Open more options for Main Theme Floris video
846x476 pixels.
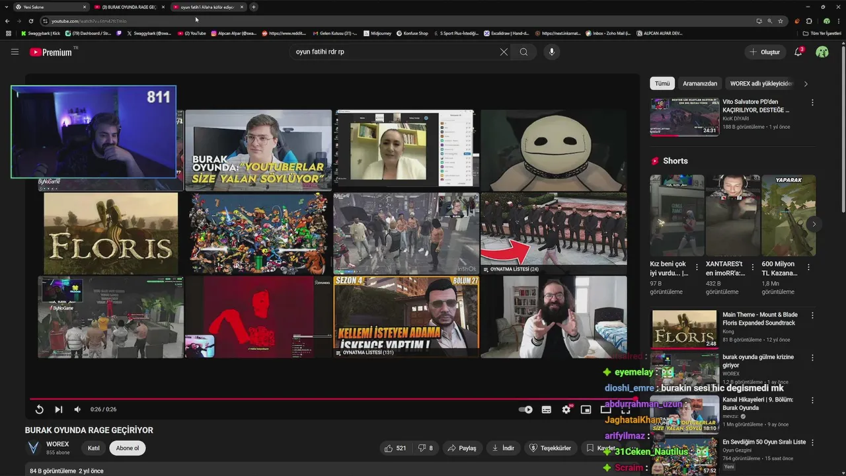[812, 315]
